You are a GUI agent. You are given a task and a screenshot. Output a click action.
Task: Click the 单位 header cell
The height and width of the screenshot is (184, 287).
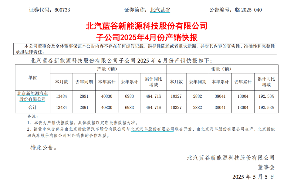point(32,78)
